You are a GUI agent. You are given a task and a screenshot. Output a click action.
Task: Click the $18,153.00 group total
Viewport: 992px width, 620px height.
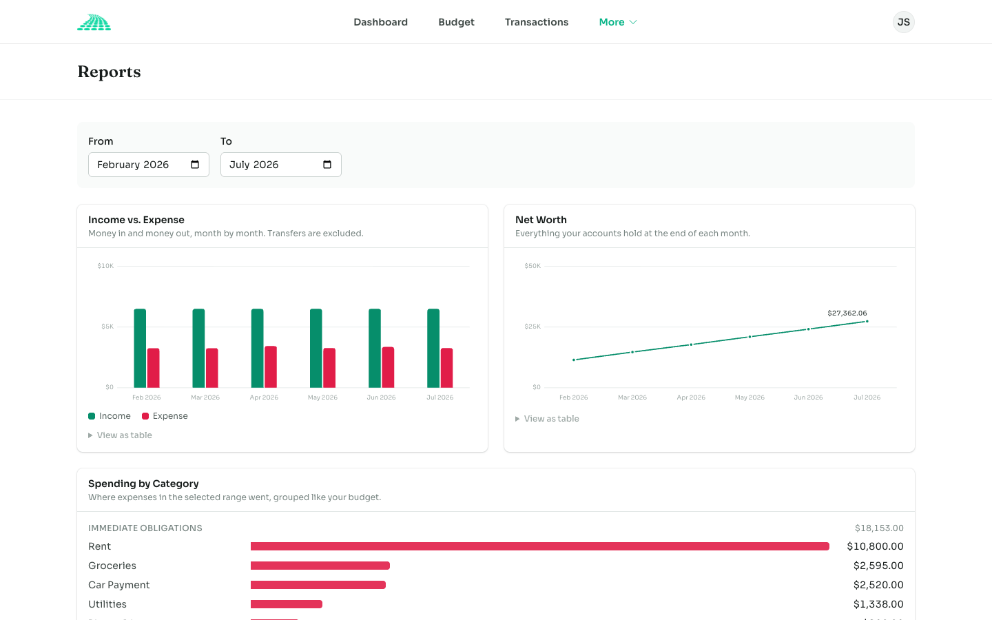pyautogui.click(x=879, y=528)
